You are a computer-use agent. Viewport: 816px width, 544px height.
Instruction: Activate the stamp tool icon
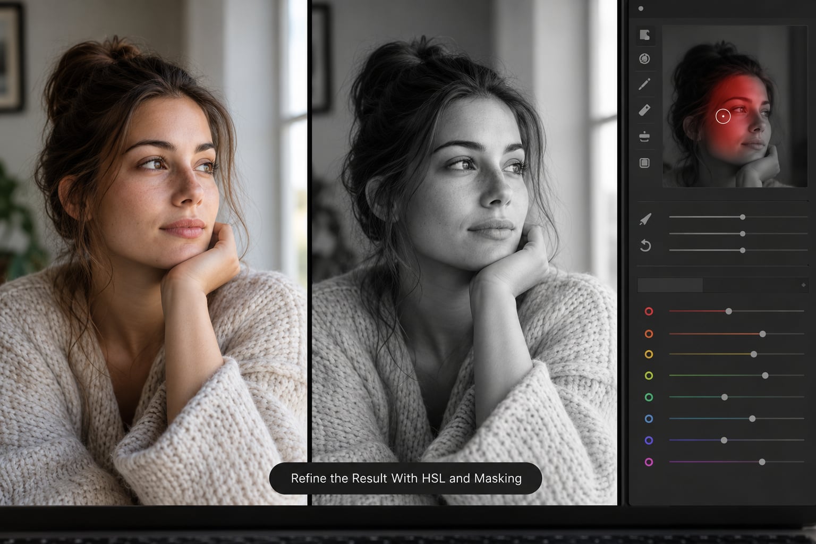click(x=644, y=137)
